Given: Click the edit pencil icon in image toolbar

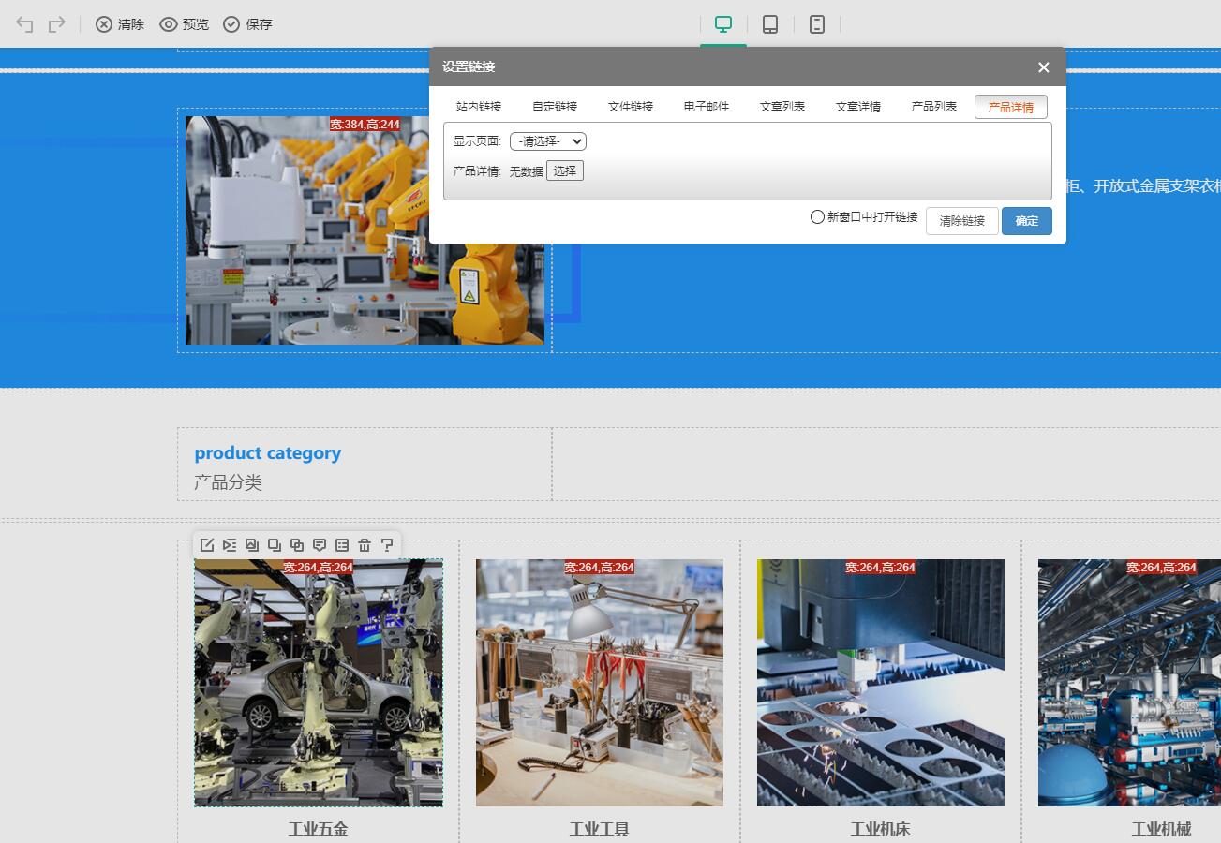Looking at the screenshot, I should (x=207, y=545).
